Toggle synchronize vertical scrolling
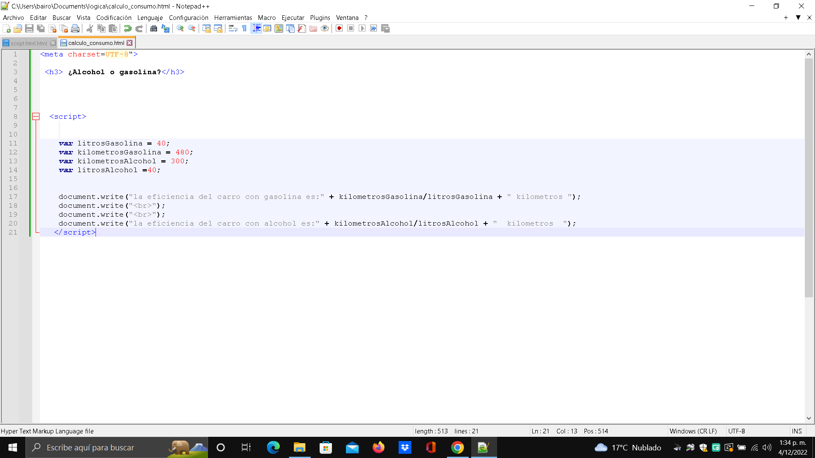815x458 pixels. 206,28
